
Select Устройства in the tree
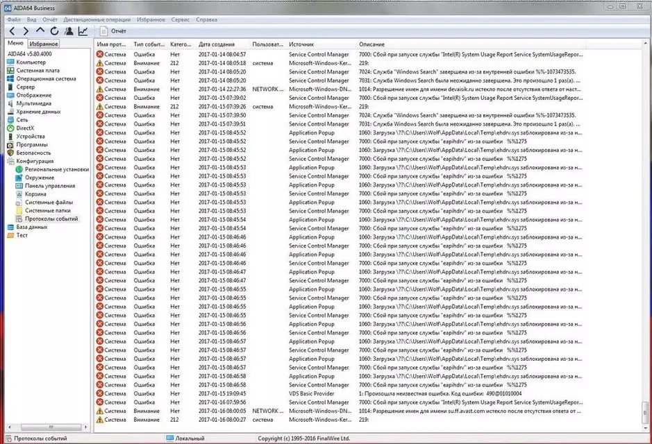pyautogui.click(x=31, y=136)
